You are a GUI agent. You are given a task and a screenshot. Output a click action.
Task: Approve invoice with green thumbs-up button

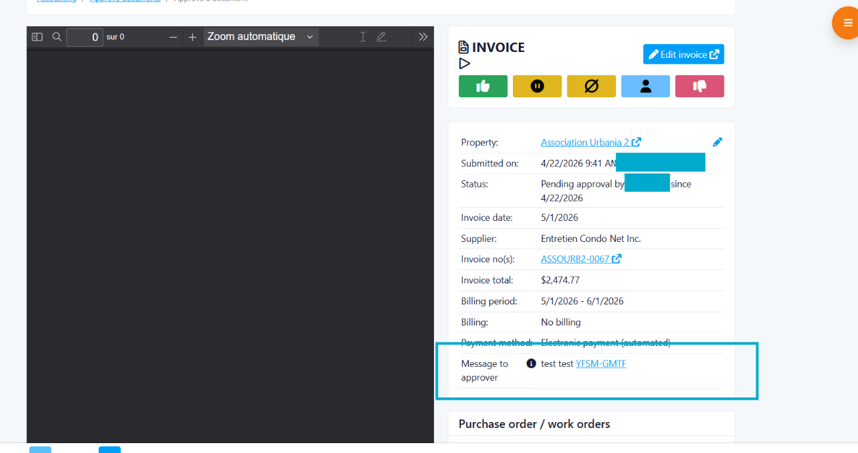point(483,86)
